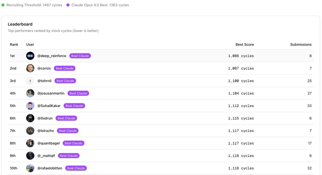Click the Leaderboard heading
This screenshot has height=175, width=322.
20,24
